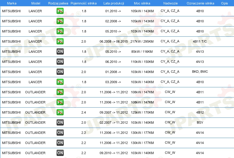234x158 pixels.
Task: Click the '09.2007 -> 11.2012' date cell
Action: 114,112
